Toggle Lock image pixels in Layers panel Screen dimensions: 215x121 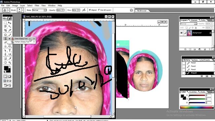tap(189, 28)
